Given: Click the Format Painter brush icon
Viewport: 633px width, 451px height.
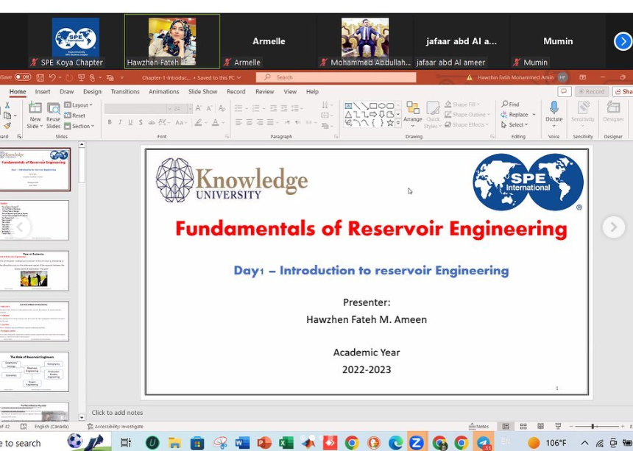Looking at the screenshot, I should [7, 126].
